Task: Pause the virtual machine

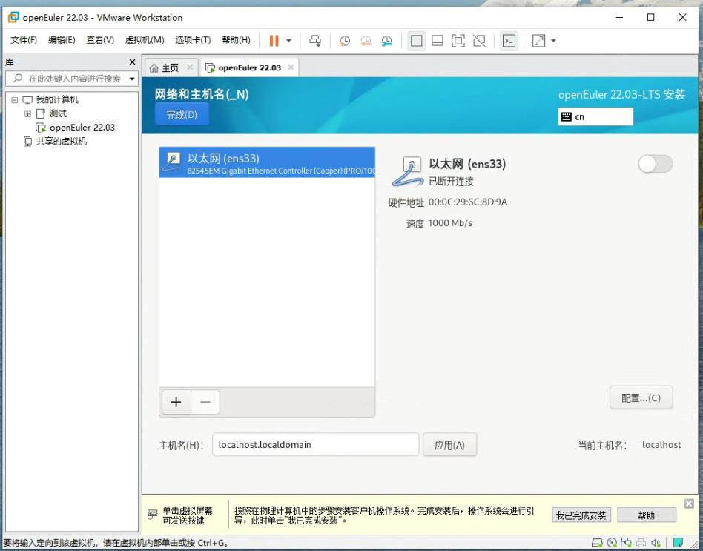Action: coord(274,41)
